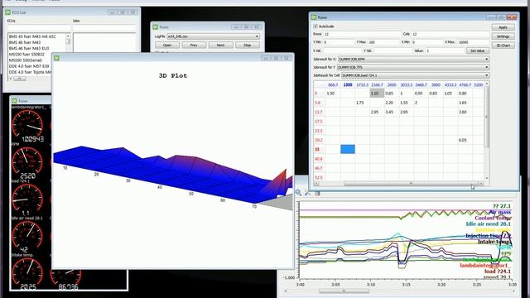
Task: Select 'BMS 46 fuer M43 EU3' ECU entry
Action: coord(29,48)
